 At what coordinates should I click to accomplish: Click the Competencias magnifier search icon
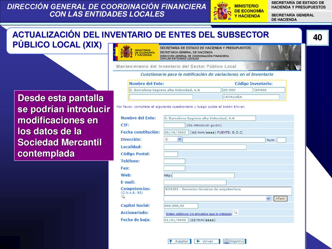123,197
